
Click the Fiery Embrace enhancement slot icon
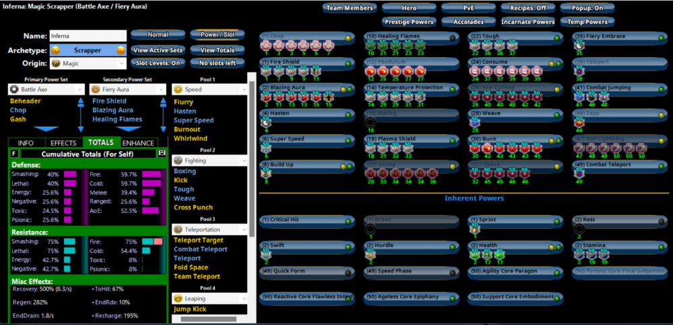(579, 45)
